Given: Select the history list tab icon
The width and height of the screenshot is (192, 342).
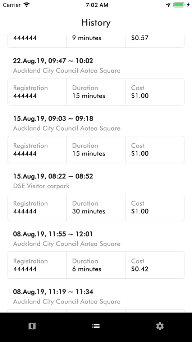Looking at the screenshot, I should pyautogui.click(x=96, y=326).
